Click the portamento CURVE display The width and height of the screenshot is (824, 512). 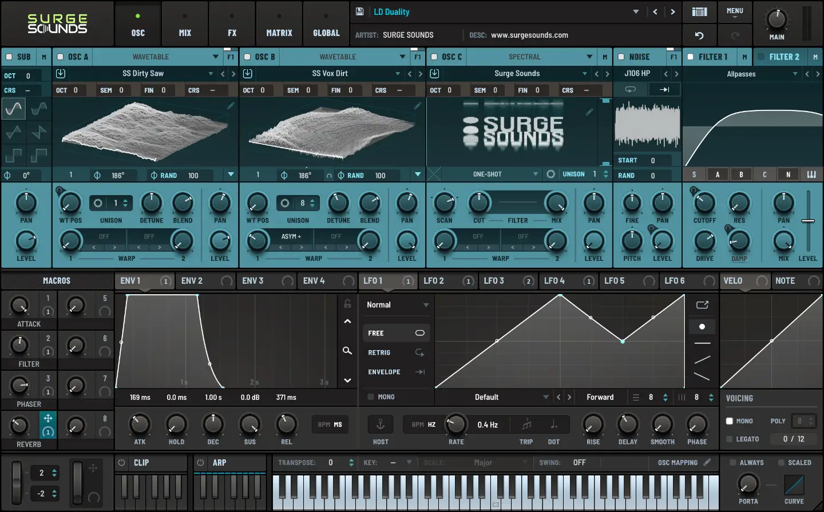(794, 485)
